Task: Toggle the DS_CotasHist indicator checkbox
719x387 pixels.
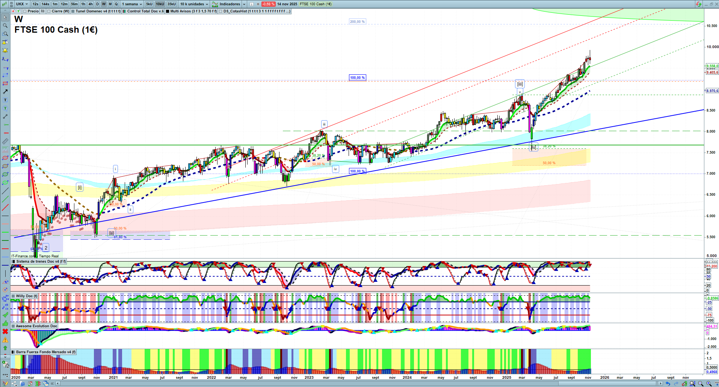Action: [221, 11]
